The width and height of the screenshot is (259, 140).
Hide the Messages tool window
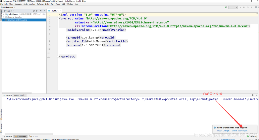point(257,95)
